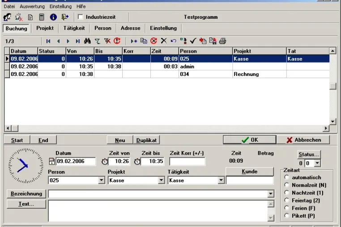Image resolution: width=341 pixels, height=227 pixels.
Task: Go to first record
Action: click(48, 41)
